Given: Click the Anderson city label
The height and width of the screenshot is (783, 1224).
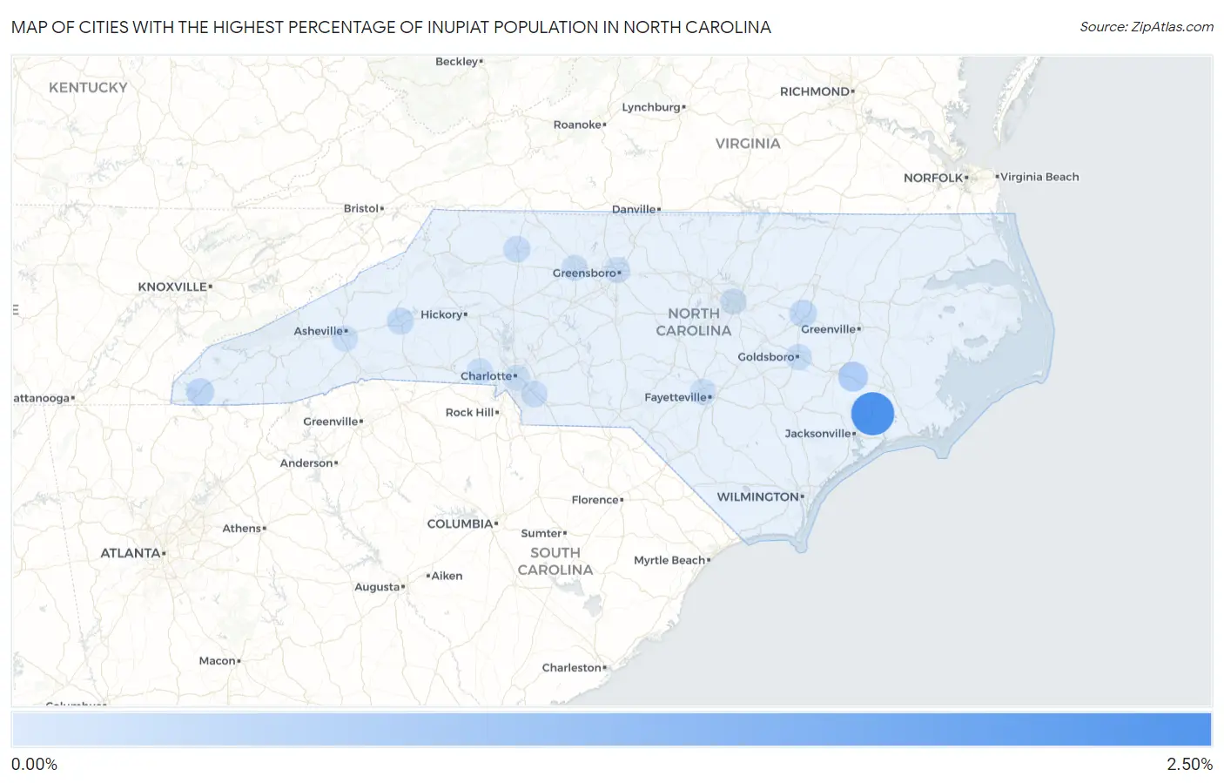Looking at the screenshot, I should pyautogui.click(x=306, y=462).
